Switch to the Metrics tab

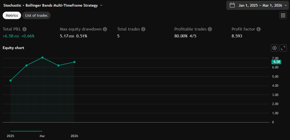[12, 15]
